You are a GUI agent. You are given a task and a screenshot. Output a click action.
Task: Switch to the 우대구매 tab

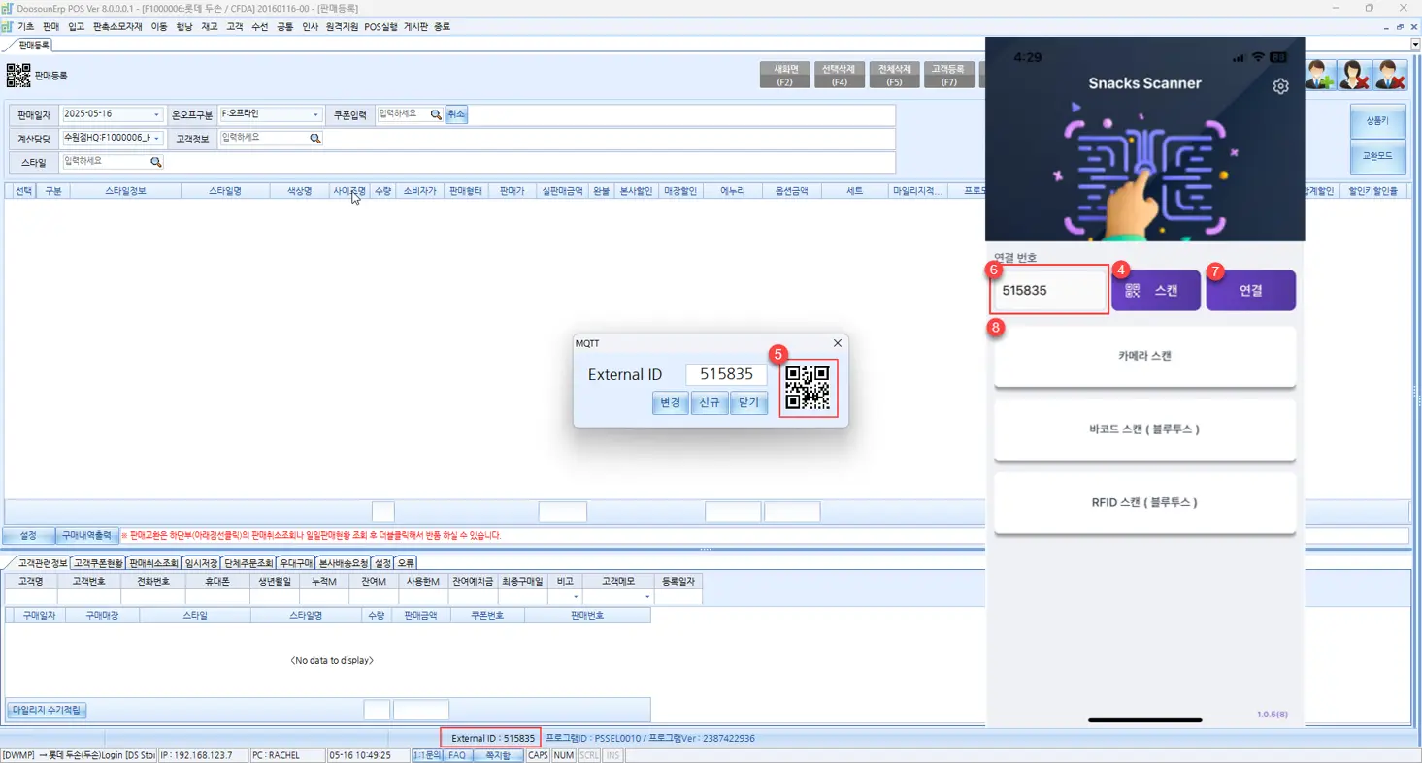(295, 563)
